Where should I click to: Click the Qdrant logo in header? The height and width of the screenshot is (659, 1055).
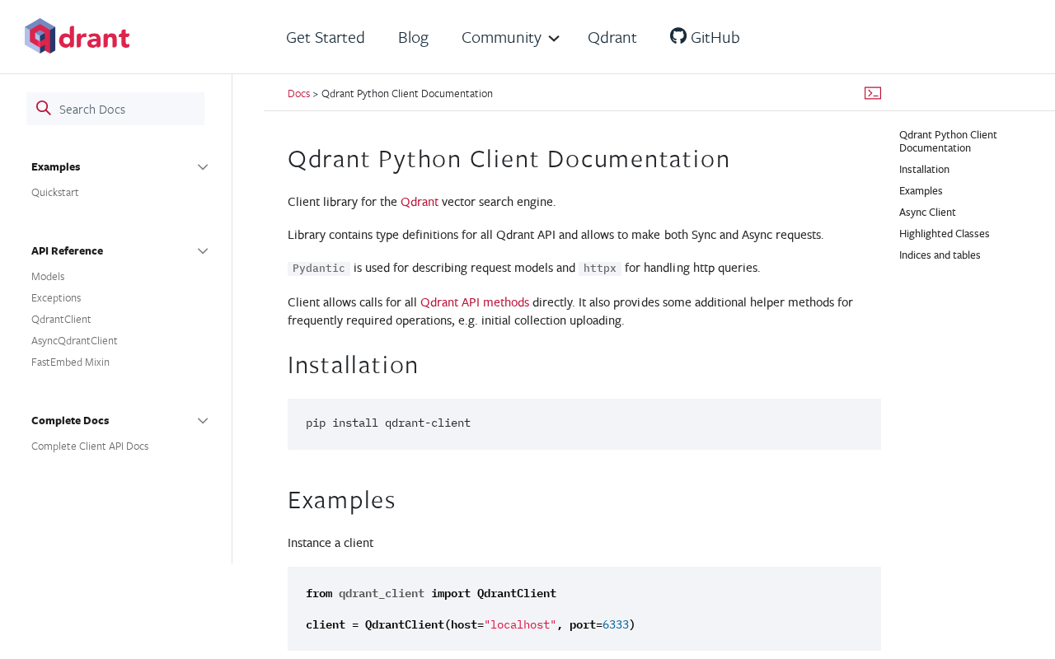pos(77,36)
